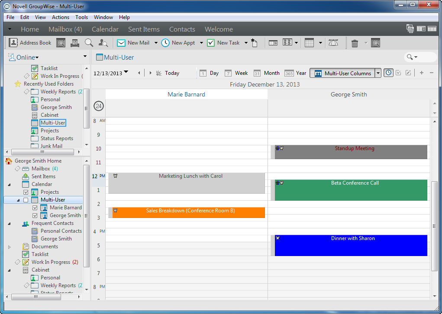Toggle the notes filter icon
Viewport: 442px width, 314px height.
(x=408, y=73)
